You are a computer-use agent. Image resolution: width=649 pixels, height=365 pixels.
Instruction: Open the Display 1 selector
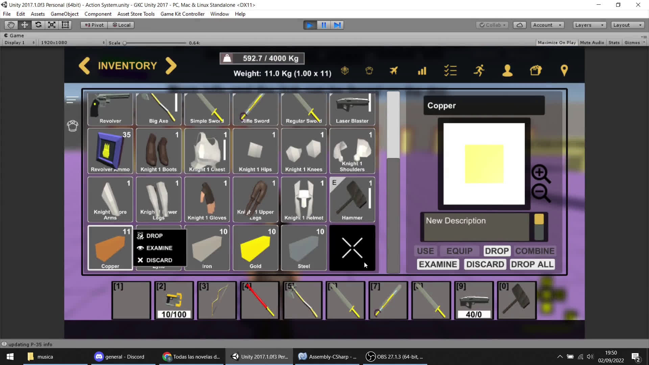coord(19,42)
